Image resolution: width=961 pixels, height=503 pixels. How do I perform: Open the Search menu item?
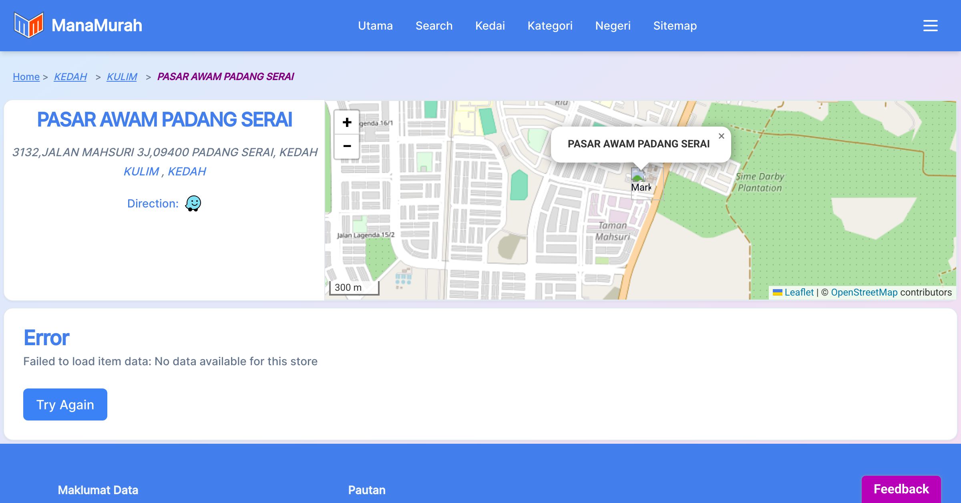pyautogui.click(x=434, y=26)
